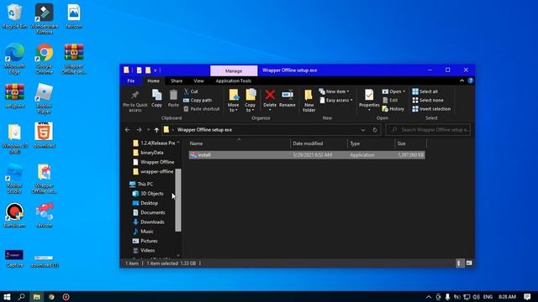Select Desktop in navigation pane
Screen dimensions: 538x302
(x=145, y=203)
